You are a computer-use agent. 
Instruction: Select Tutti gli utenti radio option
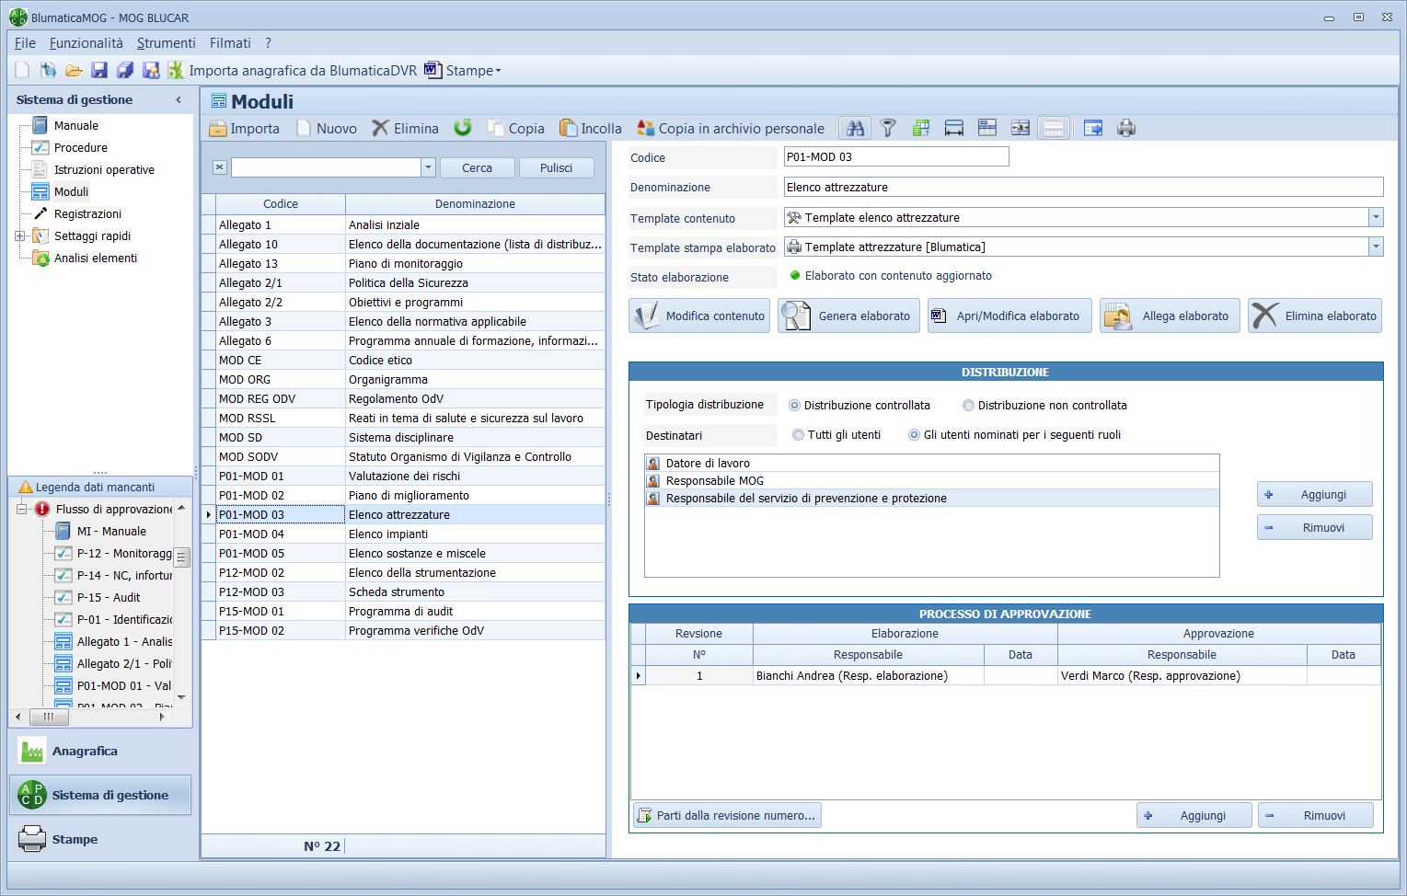tap(798, 435)
